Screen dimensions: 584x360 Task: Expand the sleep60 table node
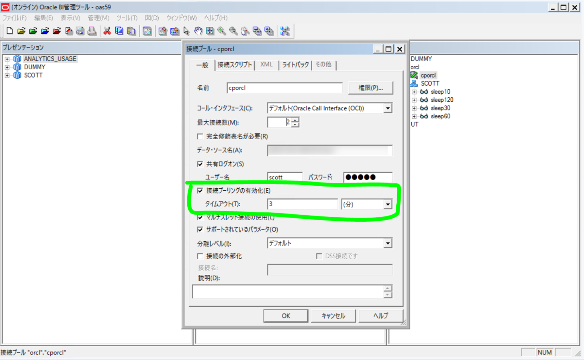(x=414, y=116)
